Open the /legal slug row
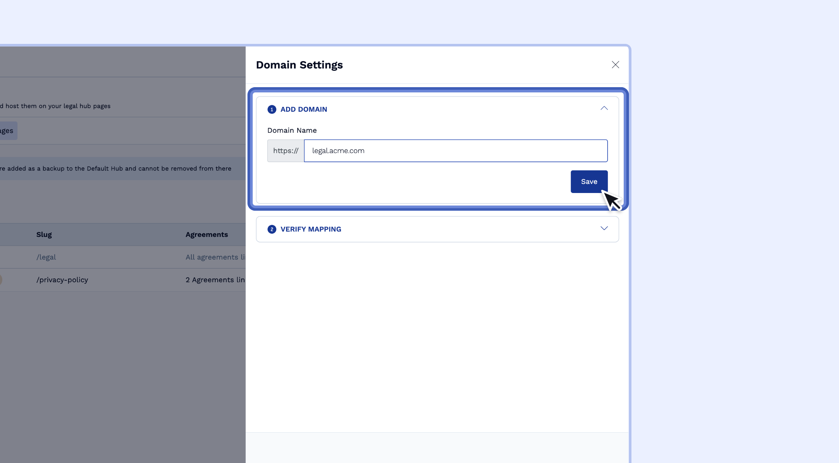 tap(46, 257)
